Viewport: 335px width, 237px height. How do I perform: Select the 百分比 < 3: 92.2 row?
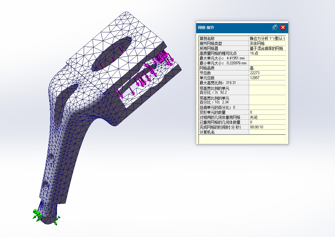click(x=224, y=90)
